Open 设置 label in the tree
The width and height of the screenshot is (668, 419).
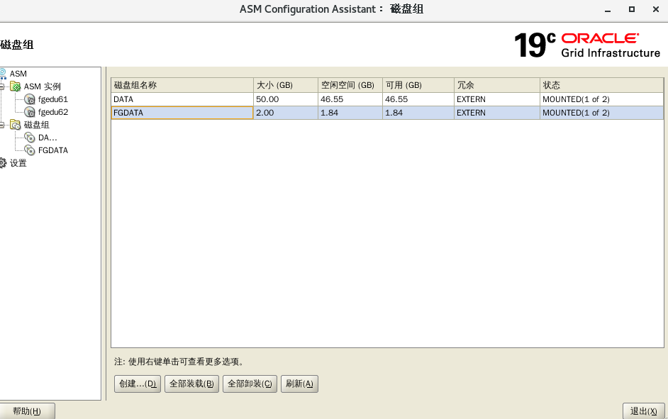point(18,163)
